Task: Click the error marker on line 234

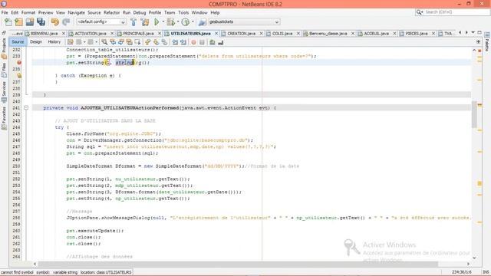Action: pos(19,63)
